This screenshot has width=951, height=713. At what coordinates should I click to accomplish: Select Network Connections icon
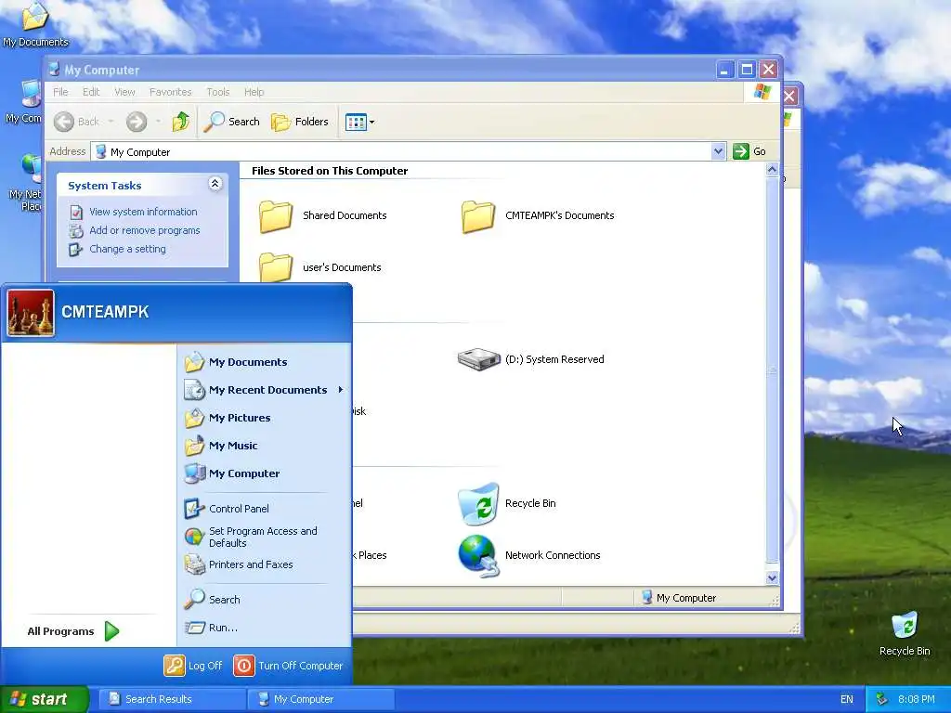(478, 555)
